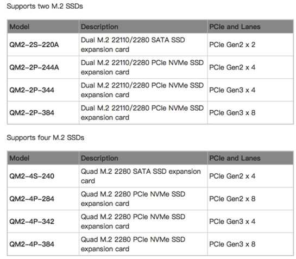296x259 pixels.
Task: Click the 'Supports four M.2 SSDs' heading
Action: pos(46,137)
